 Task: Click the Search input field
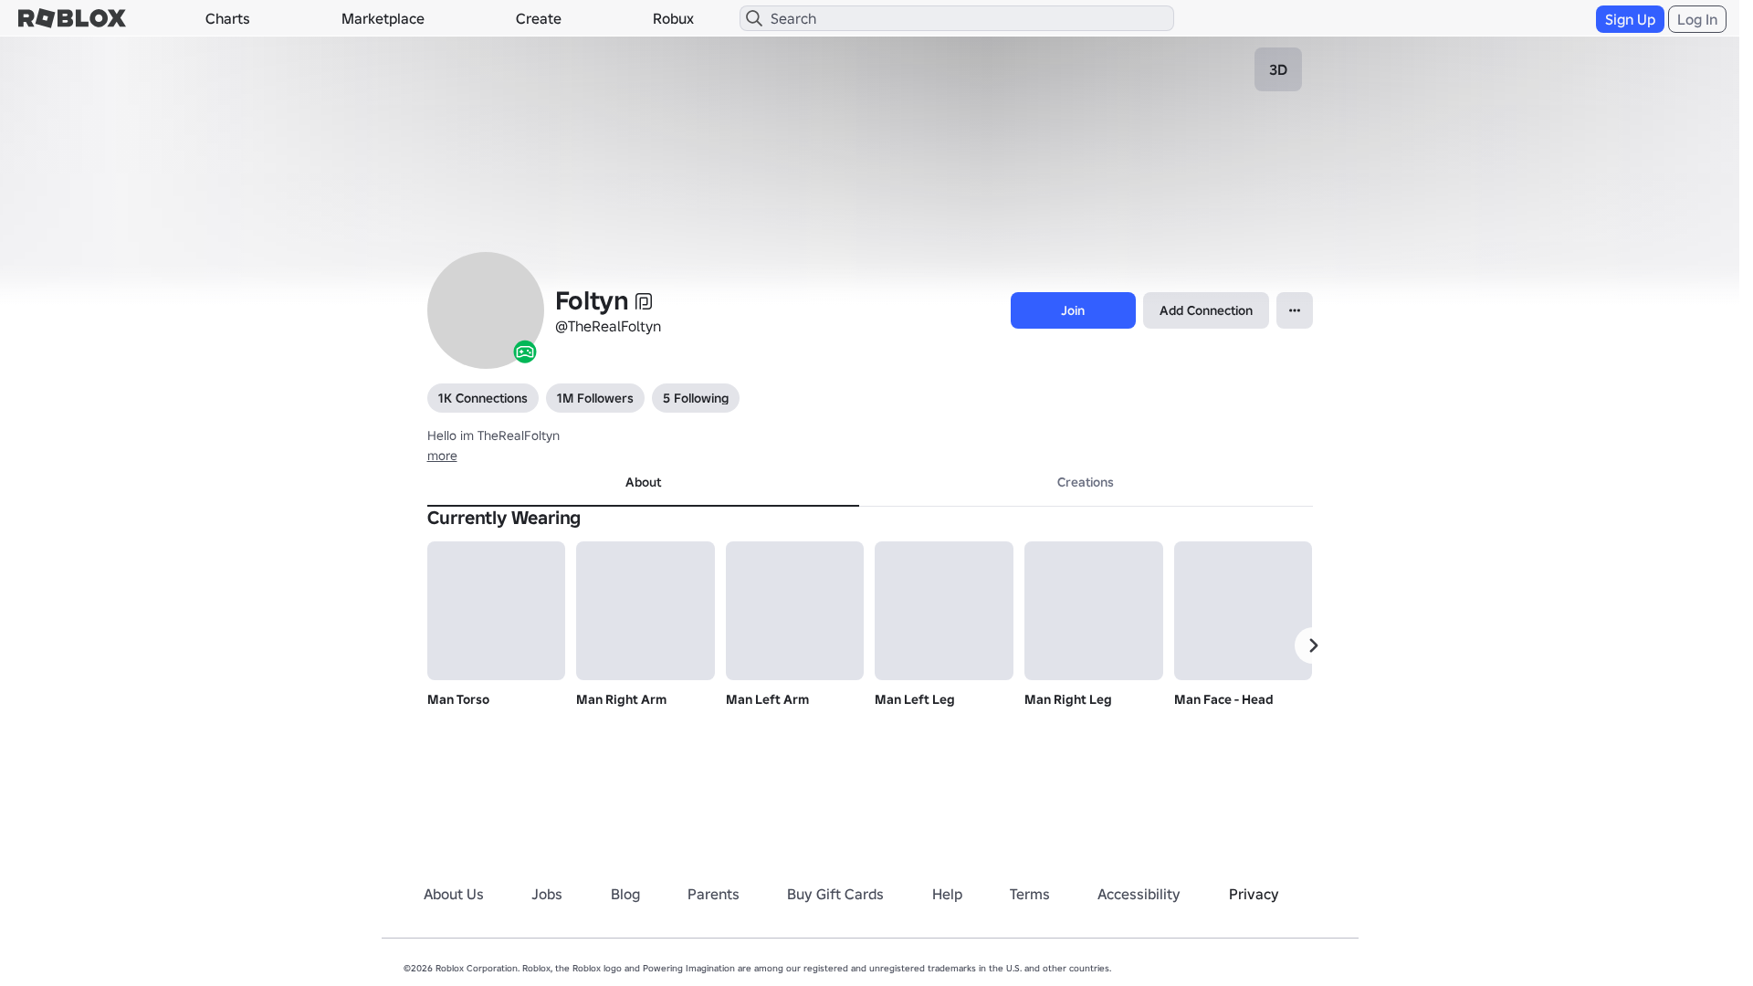pyautogui.click(x=957, y=18)
